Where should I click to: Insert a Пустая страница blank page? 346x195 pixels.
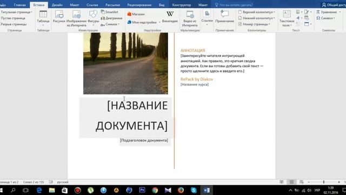13,18
